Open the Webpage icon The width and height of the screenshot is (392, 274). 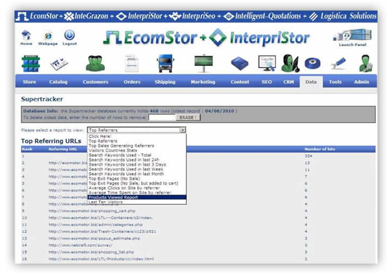point(48,36)
